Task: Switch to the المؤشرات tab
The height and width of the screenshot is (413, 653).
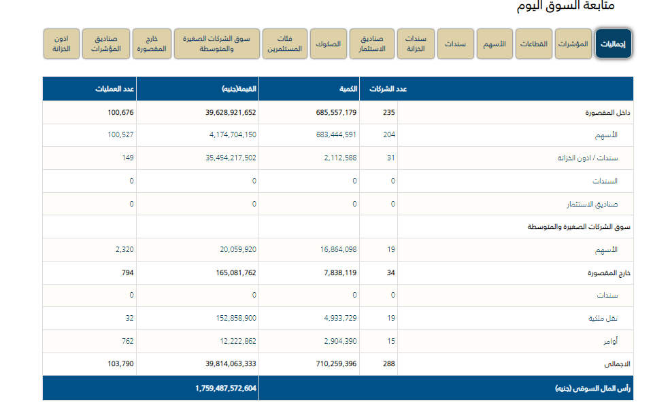Action: coord(573,44)
